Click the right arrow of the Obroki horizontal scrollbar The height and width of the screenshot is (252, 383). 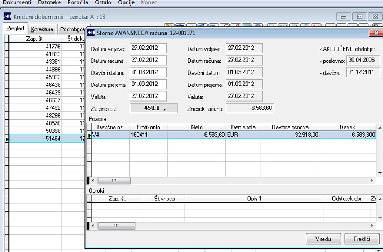pyautogui.click(x=372, y=226)
